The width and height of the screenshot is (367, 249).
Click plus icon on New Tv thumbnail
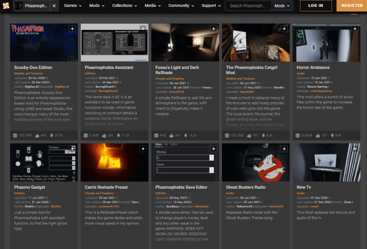[x=354, y=149]
